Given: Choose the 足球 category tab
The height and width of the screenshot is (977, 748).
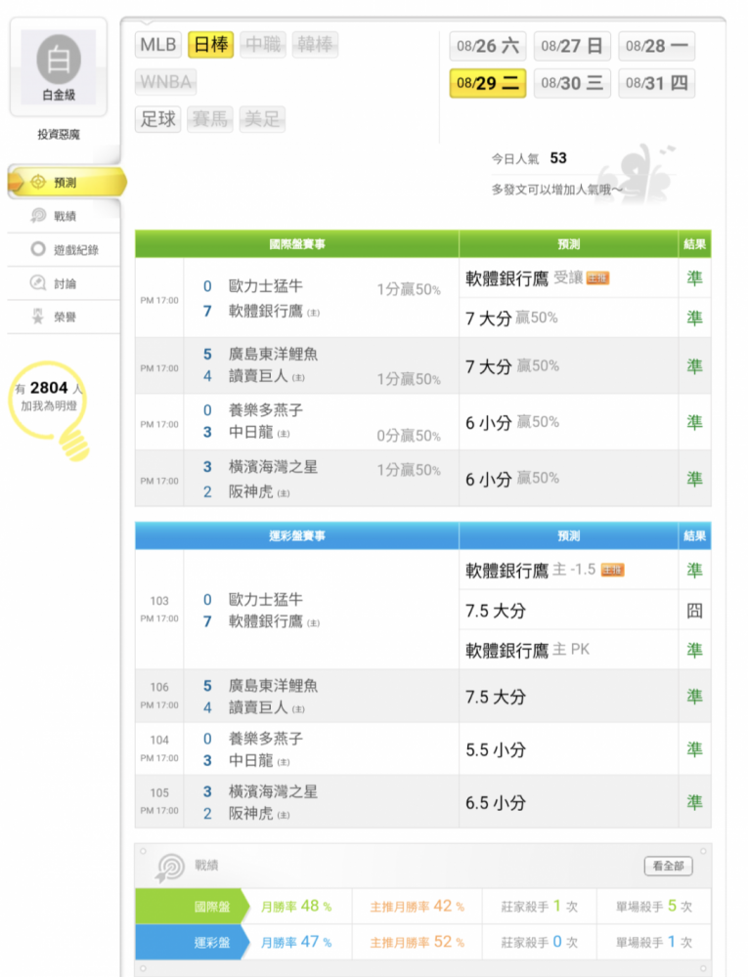Looking at the screenshot, I should point(158,119).
